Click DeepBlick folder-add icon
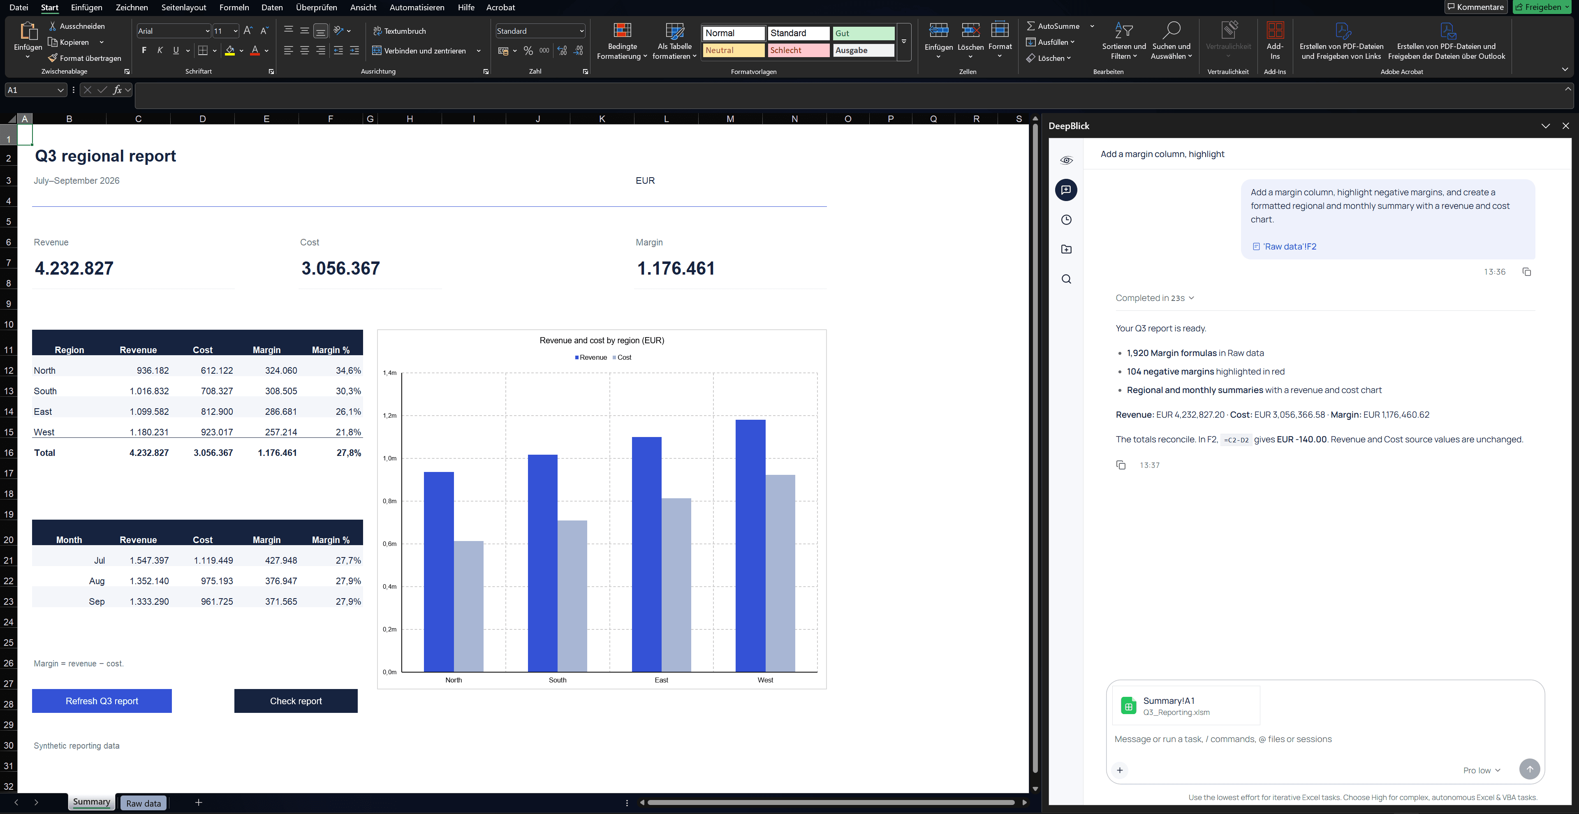 pos(1066,249)
